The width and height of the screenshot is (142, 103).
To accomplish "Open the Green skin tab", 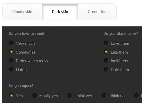I will click(x=97, y=12).
